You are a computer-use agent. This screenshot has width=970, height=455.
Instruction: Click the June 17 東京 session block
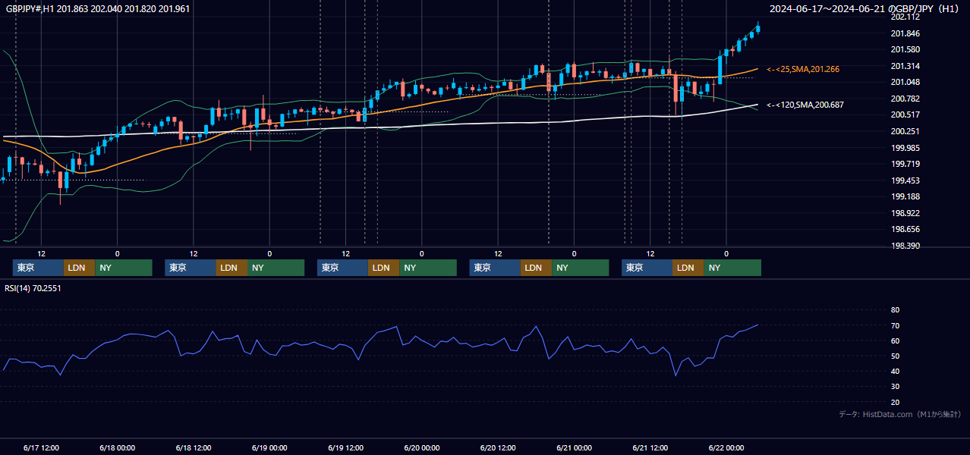click(x=39, y=268)
